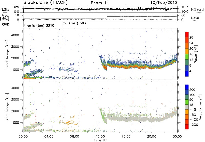Click Velocity colorbar value '200'

point(192,90)
